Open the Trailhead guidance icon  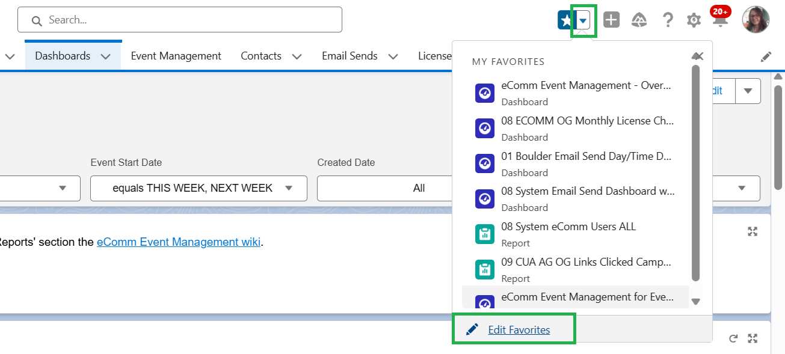(x=639, y=20)
